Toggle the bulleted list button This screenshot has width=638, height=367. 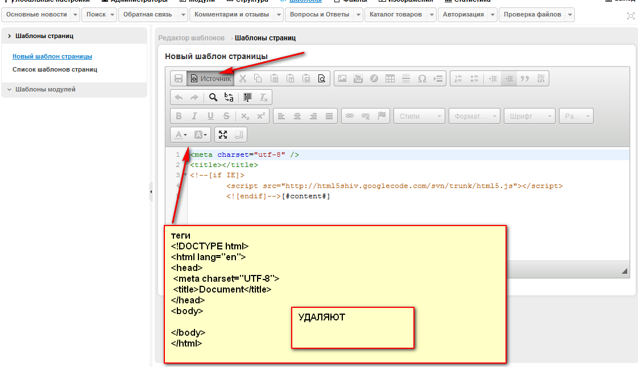coord(474,78)
